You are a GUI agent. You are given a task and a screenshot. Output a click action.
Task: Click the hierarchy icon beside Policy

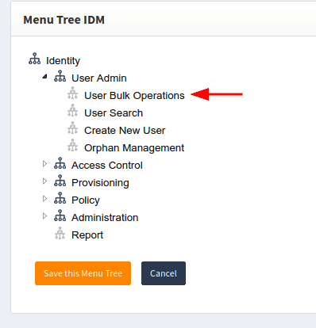pyautogui.click(x=60, y=198)
